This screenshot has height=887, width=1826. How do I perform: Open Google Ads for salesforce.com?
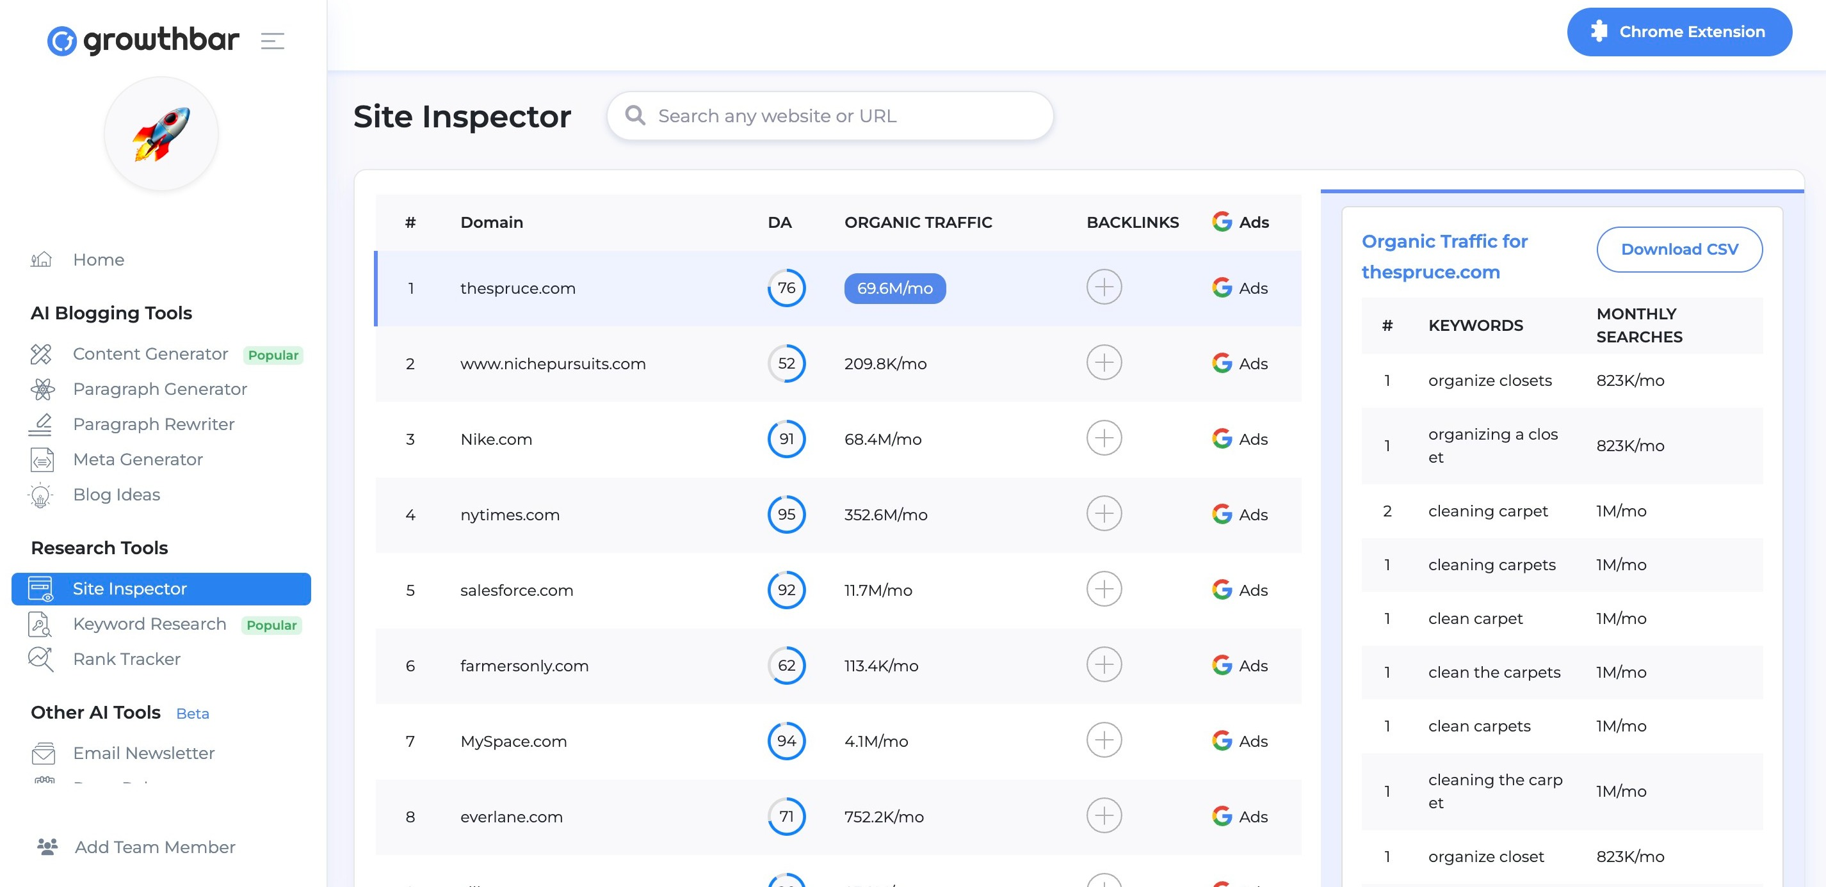tap(1240, 590)
